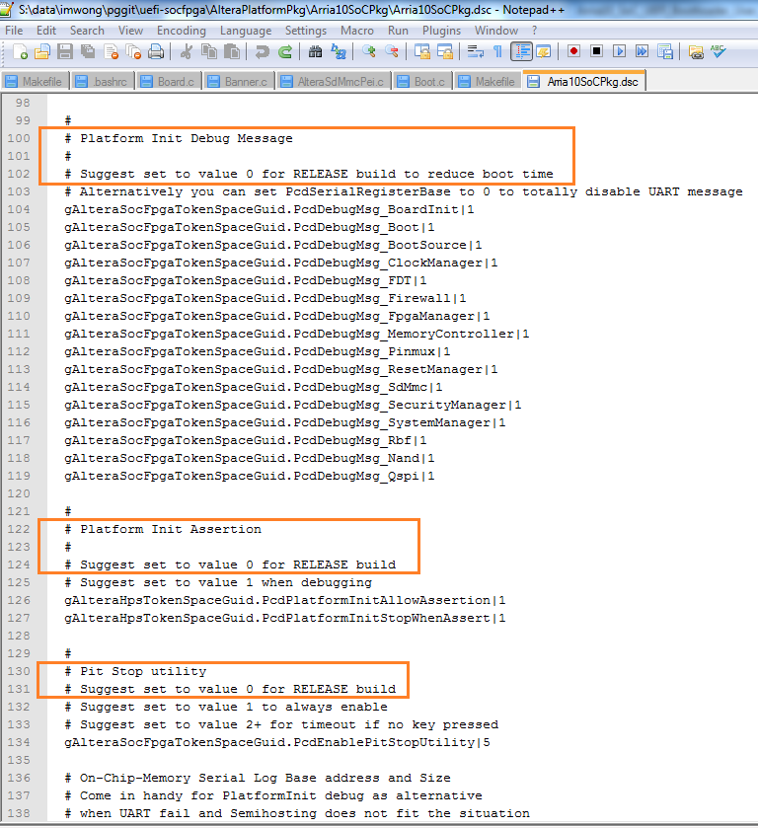
Task: Open the Edit menu
Action: tap(46, 31)
